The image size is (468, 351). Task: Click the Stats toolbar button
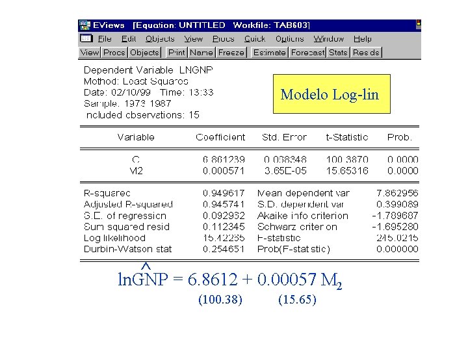click(x=338, y=53)
